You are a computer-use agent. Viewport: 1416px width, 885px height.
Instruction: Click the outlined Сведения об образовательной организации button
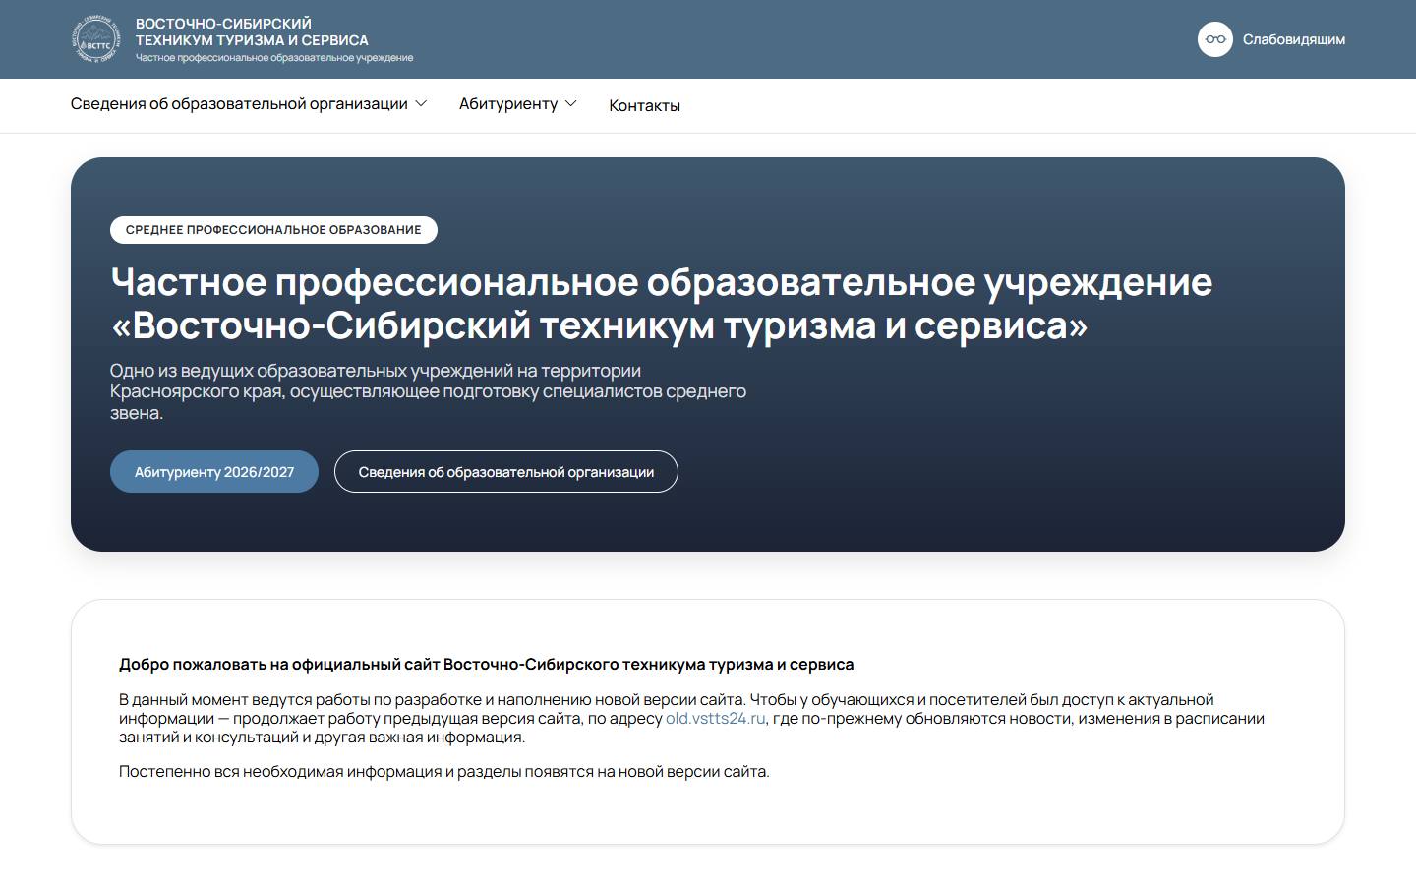[x=506, y=472]
